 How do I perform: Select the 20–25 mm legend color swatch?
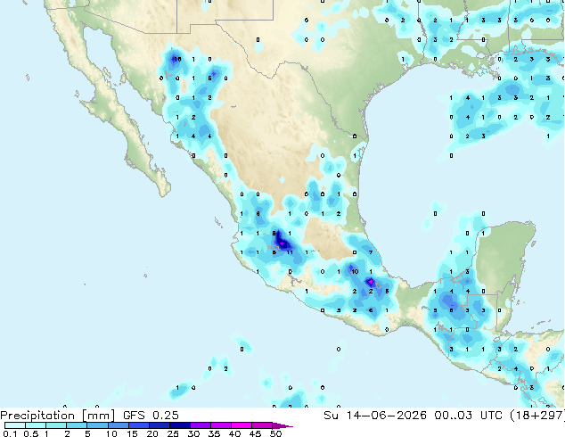(x=160, y=425)
